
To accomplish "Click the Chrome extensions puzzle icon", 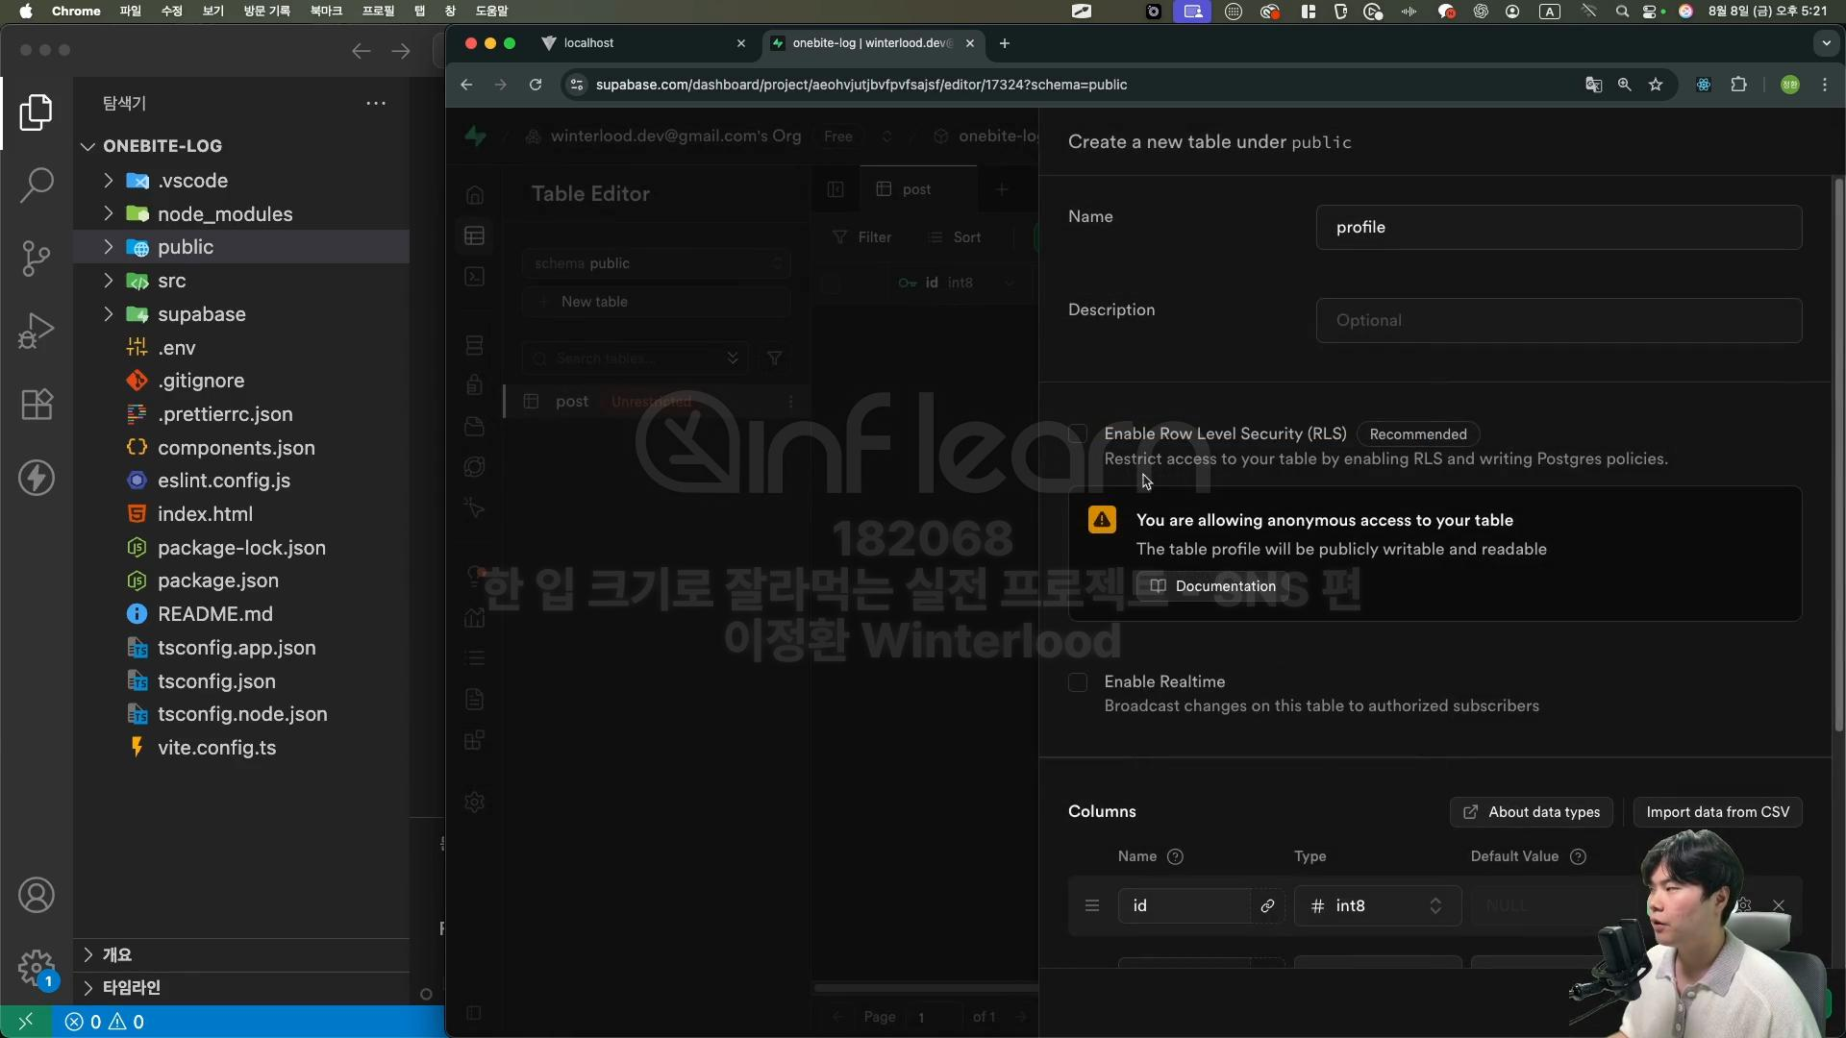I will click(1738, 85).
